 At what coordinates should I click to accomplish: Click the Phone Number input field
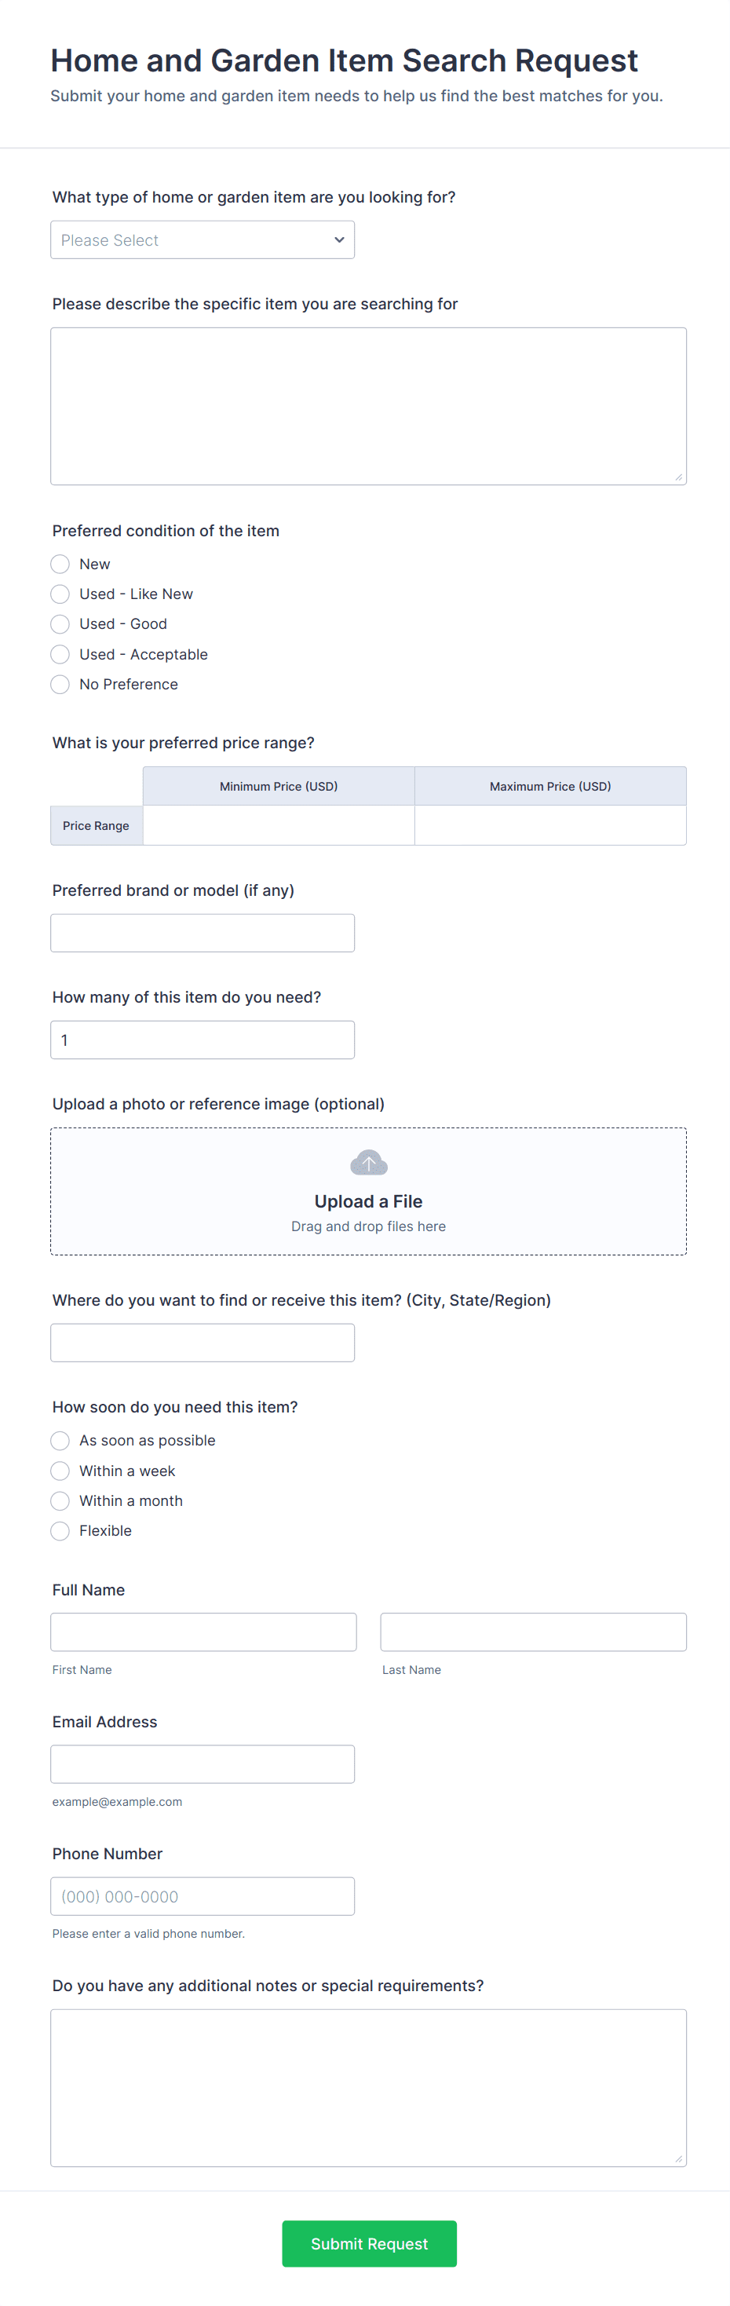point(203,1896)
